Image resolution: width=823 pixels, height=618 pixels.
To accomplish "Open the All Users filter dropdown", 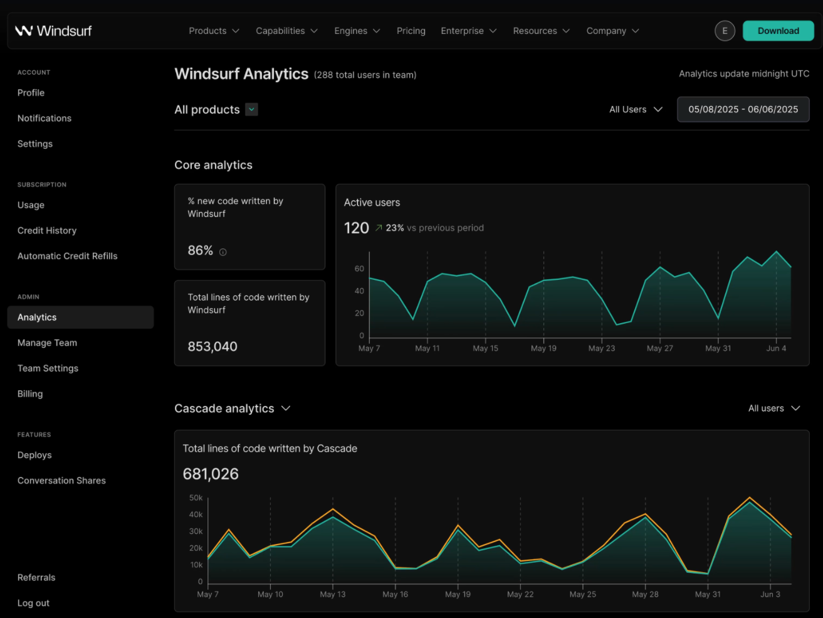I will click(x=636, y=109).
